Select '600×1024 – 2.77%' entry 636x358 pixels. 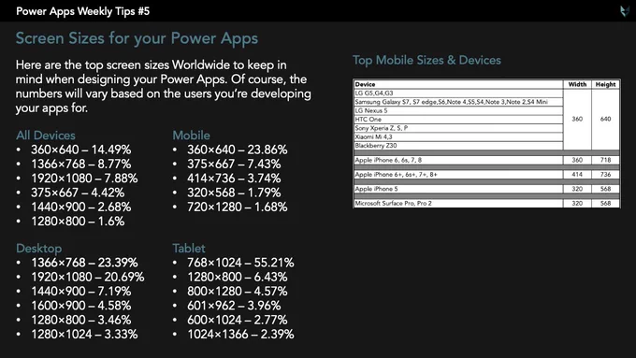[x=237, y=320]
